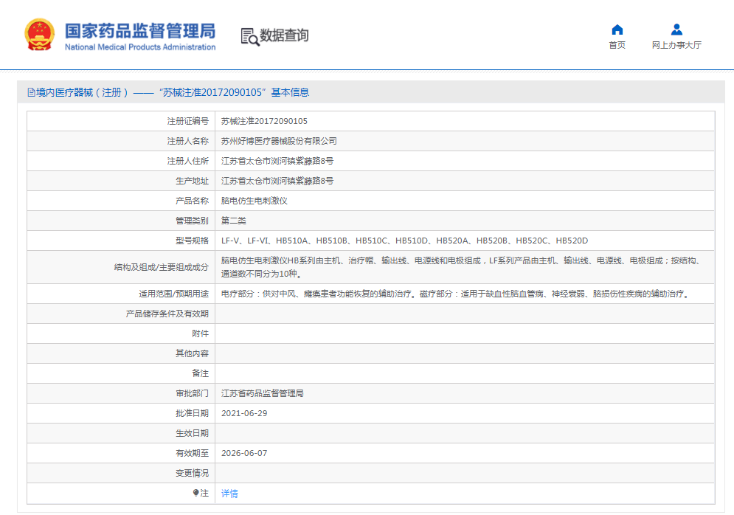Click the product name 脑电仿生电刺激仪
734x515 pixels.
coord(255,201)
